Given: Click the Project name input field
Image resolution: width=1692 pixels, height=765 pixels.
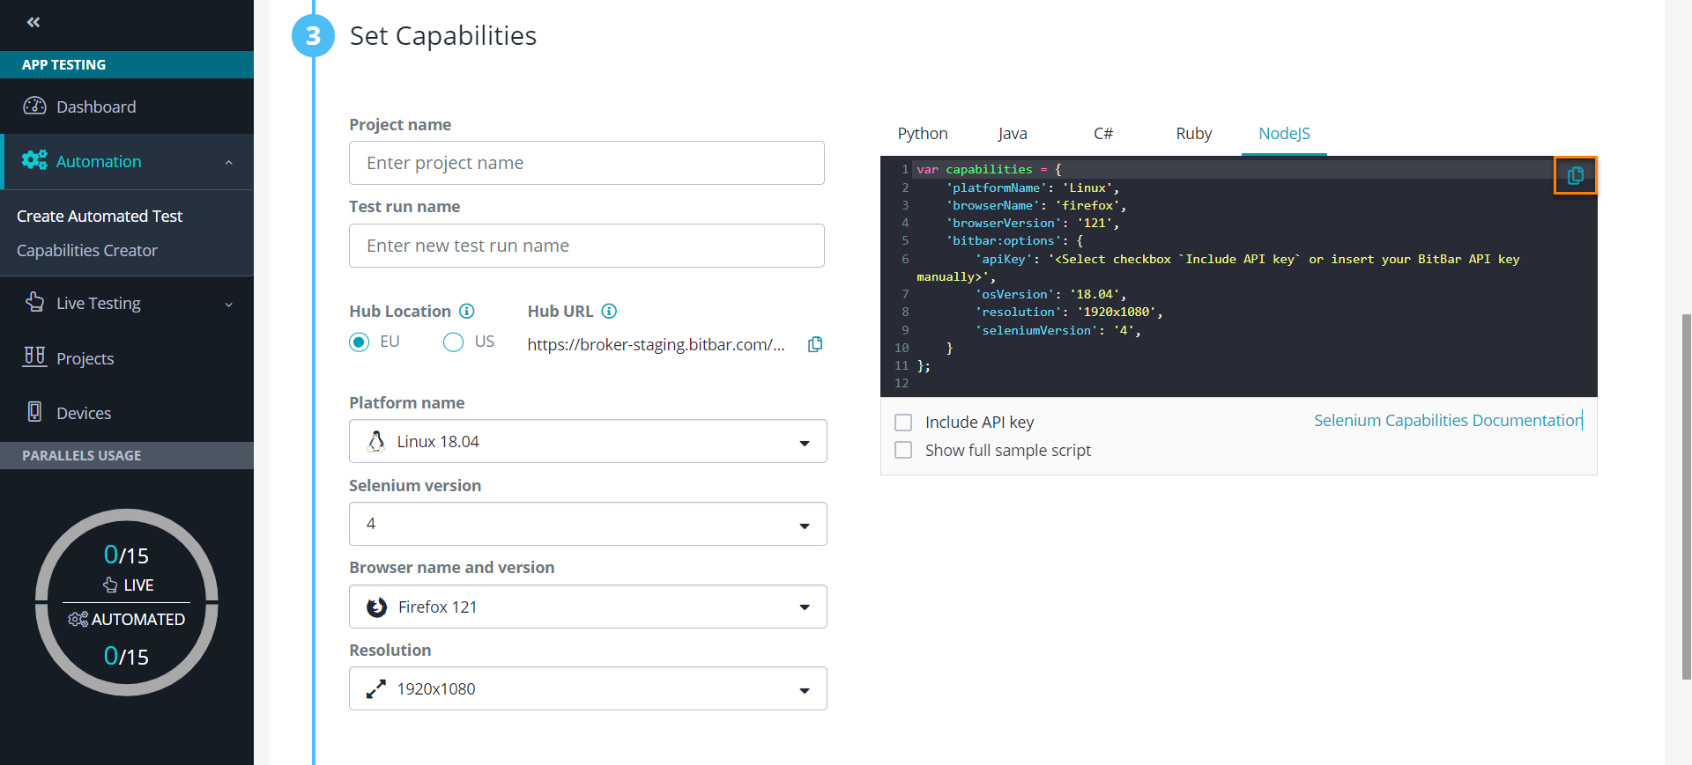Looking at the screenshot, I should (587, 163).
